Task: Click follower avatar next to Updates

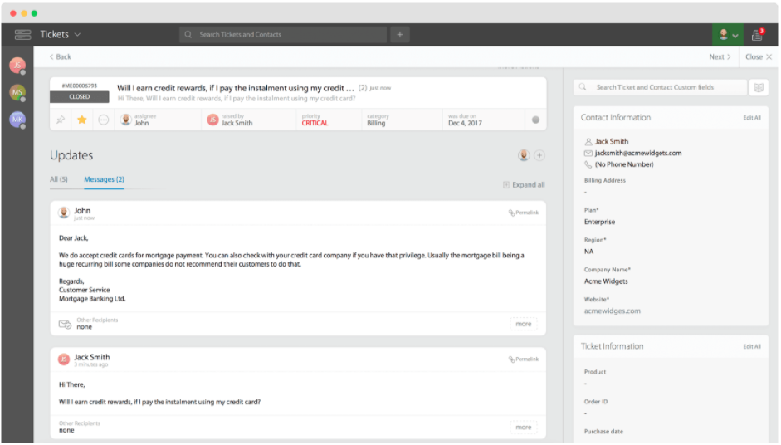Action: coord(524,155)
